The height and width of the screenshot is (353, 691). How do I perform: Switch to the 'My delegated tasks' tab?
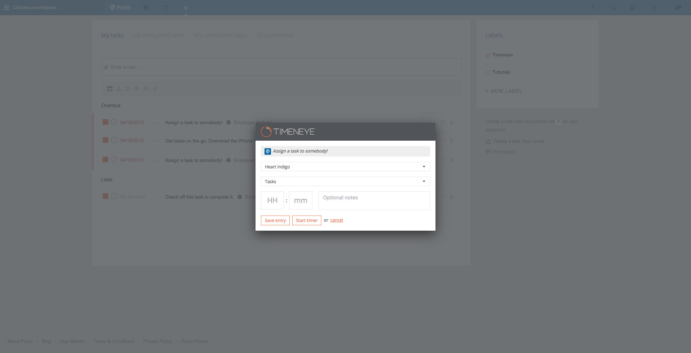(x=159, y=35)
